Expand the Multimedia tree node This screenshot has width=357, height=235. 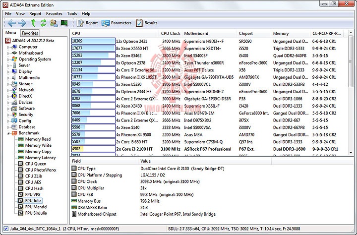coord(8,78)
